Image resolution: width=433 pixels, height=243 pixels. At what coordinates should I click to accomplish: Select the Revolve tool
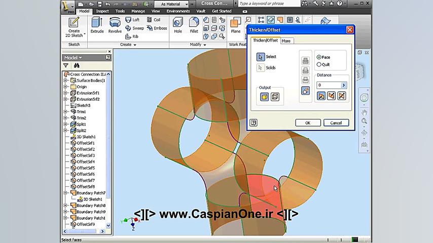tap(115, 25)
